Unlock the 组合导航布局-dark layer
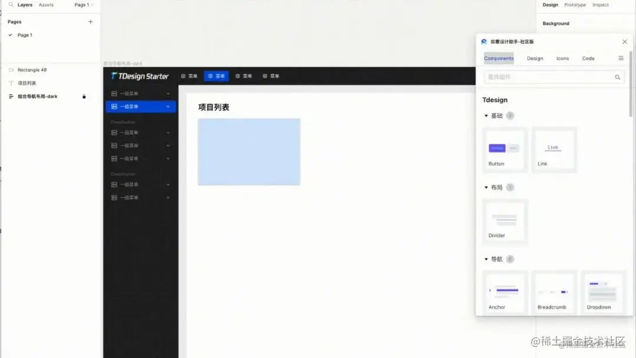 [84, 96]
